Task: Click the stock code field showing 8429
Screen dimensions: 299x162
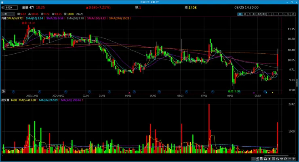Action: pos(11,8)
